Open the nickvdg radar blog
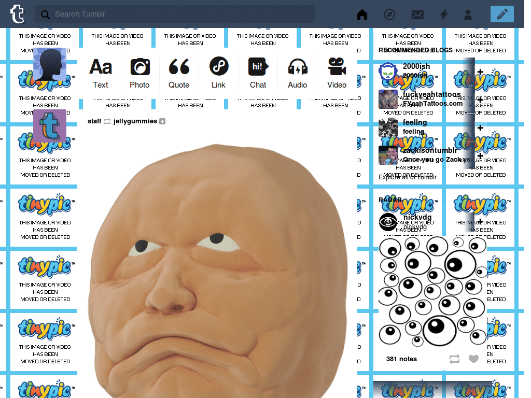This screenshot has height=398, width=531. (x=417, y=217)
